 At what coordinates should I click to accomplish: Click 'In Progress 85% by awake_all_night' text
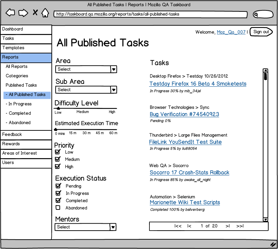(180, 180)
